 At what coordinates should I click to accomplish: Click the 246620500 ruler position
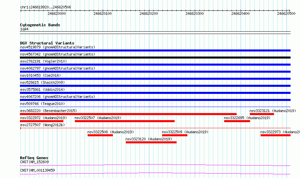pyautogui.click(x=287, y=13)
